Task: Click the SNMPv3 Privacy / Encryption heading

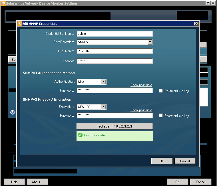Action: tap(47, 100)
